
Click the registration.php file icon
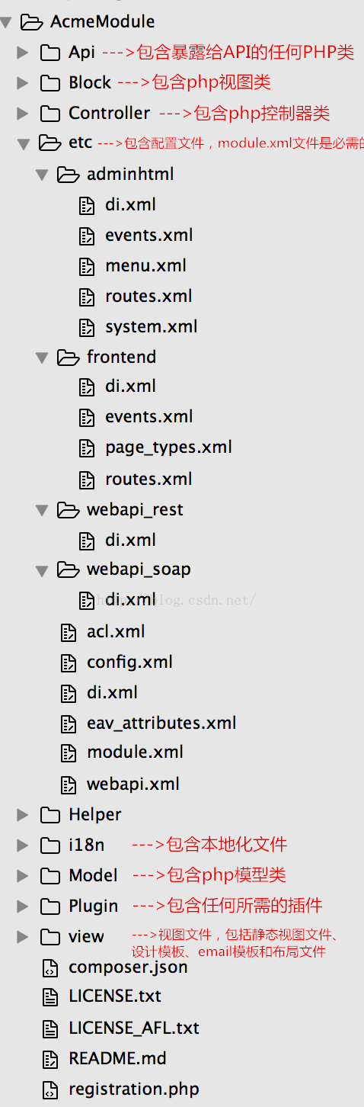49,1089
